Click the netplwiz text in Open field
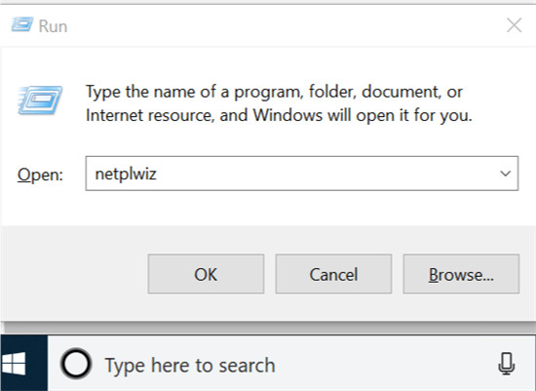The width and height of the screenshot is (536, 391). point(126,174)
